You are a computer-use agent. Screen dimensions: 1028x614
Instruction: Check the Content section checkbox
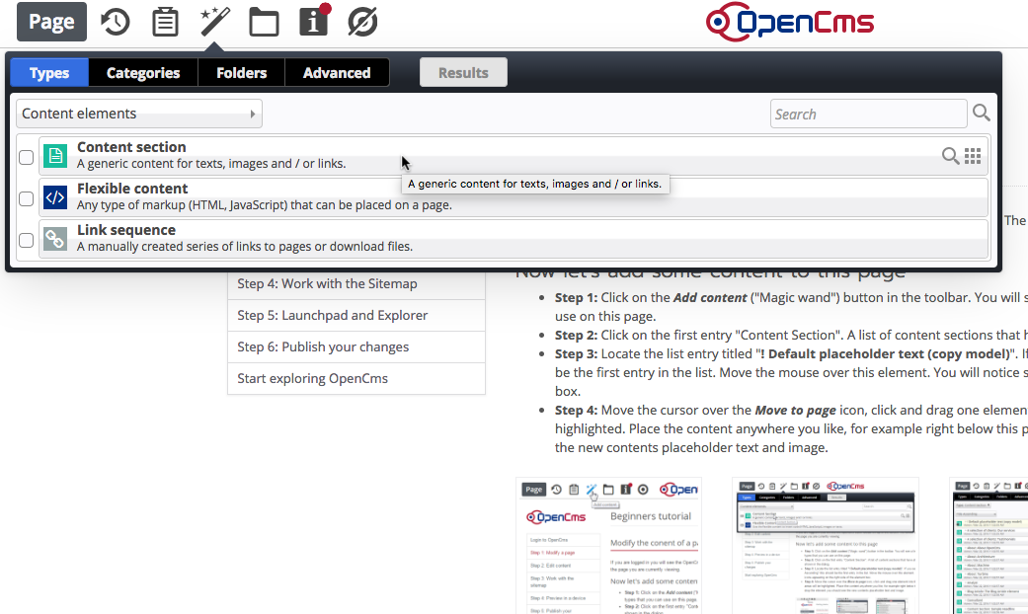pyautogui.click(x=27, y=157)
